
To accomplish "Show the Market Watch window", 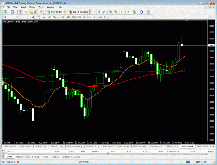I will coord(20,12).
